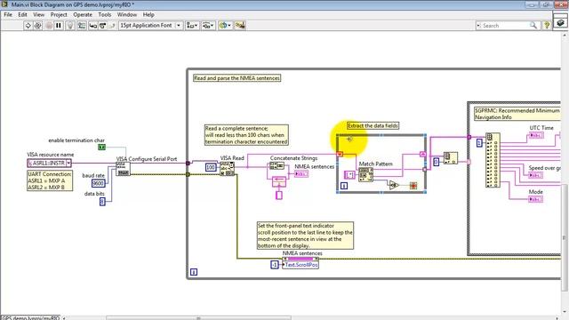Open the Align Objects dropdown
569x320 pixels.
tap(192, 26)
